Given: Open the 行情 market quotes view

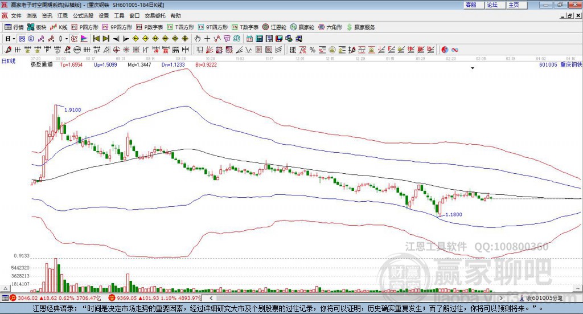Looking at the screenshot, I should [14, 27].
